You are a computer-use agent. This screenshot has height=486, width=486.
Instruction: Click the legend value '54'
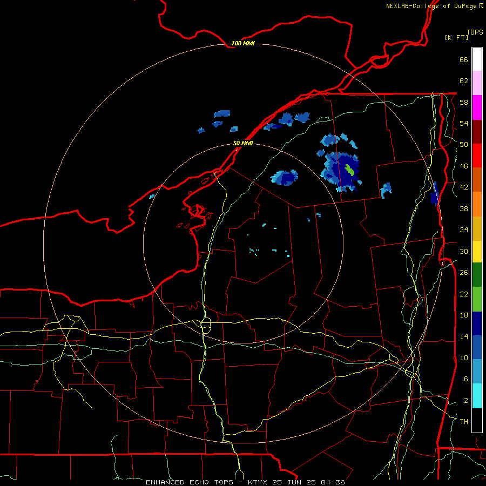coord(464,123)
